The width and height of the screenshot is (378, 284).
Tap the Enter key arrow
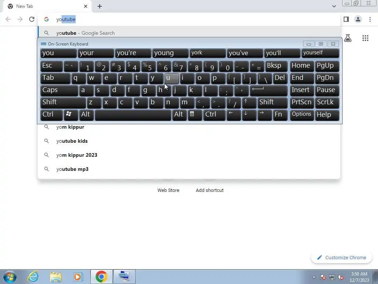pyautogui.click(x=269, y=91)
